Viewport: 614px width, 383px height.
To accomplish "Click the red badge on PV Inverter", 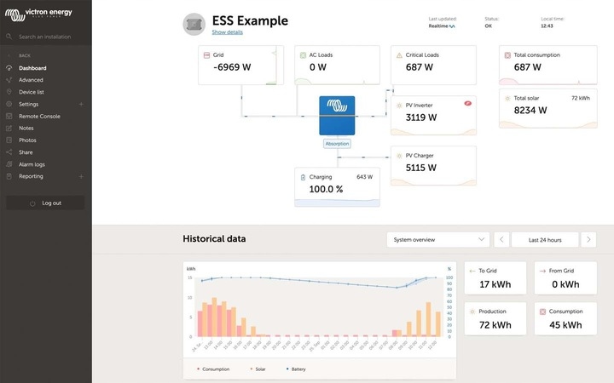I will click(x=467, y=103).
